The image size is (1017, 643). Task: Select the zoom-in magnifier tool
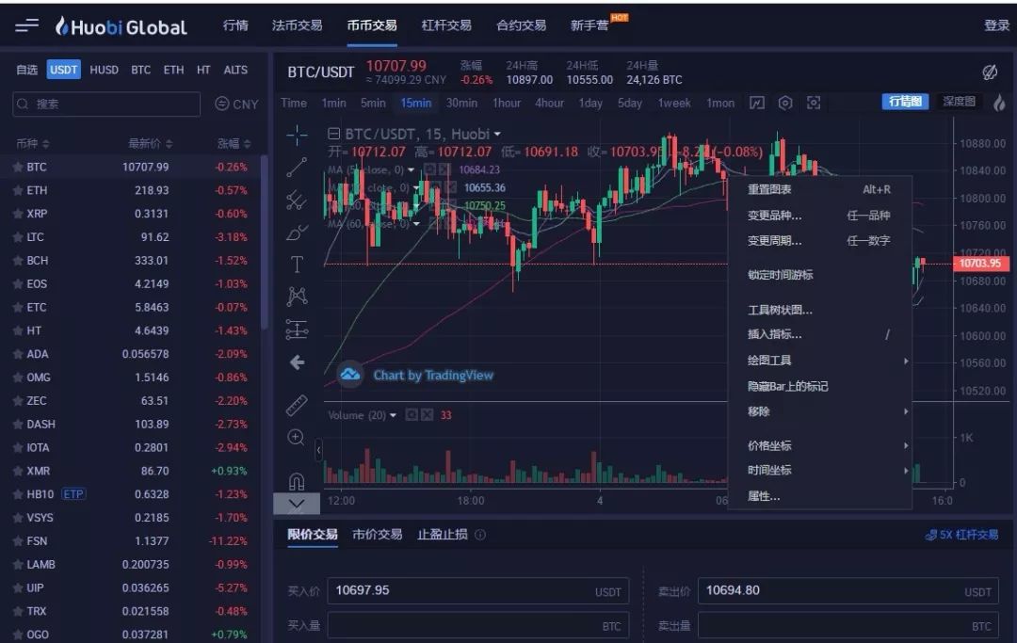point(296,438)
